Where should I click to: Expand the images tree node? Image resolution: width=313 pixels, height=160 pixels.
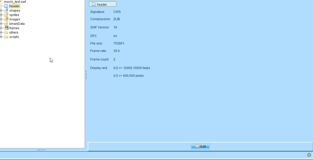pos(1,19)
